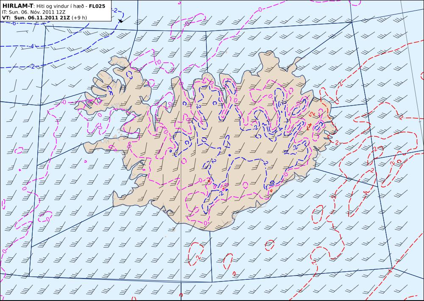Click the FL025 flight level label
The height and width of the screenshot is (301, 424).
tap(97, 6)
